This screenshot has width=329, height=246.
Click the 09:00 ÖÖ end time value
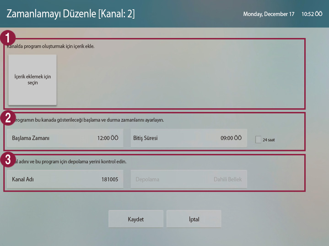coord(231,138)
